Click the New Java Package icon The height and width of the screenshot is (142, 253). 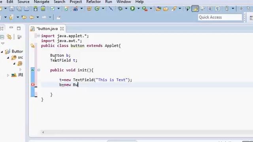89,9
